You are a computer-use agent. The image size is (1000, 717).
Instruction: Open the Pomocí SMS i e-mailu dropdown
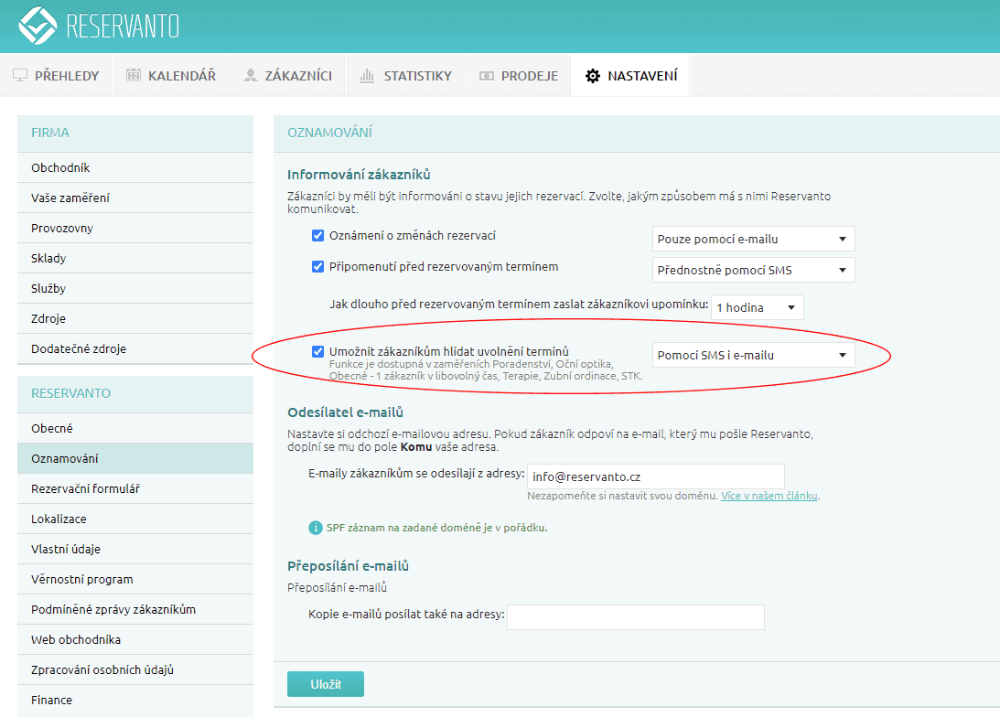[x=753, y=356]
